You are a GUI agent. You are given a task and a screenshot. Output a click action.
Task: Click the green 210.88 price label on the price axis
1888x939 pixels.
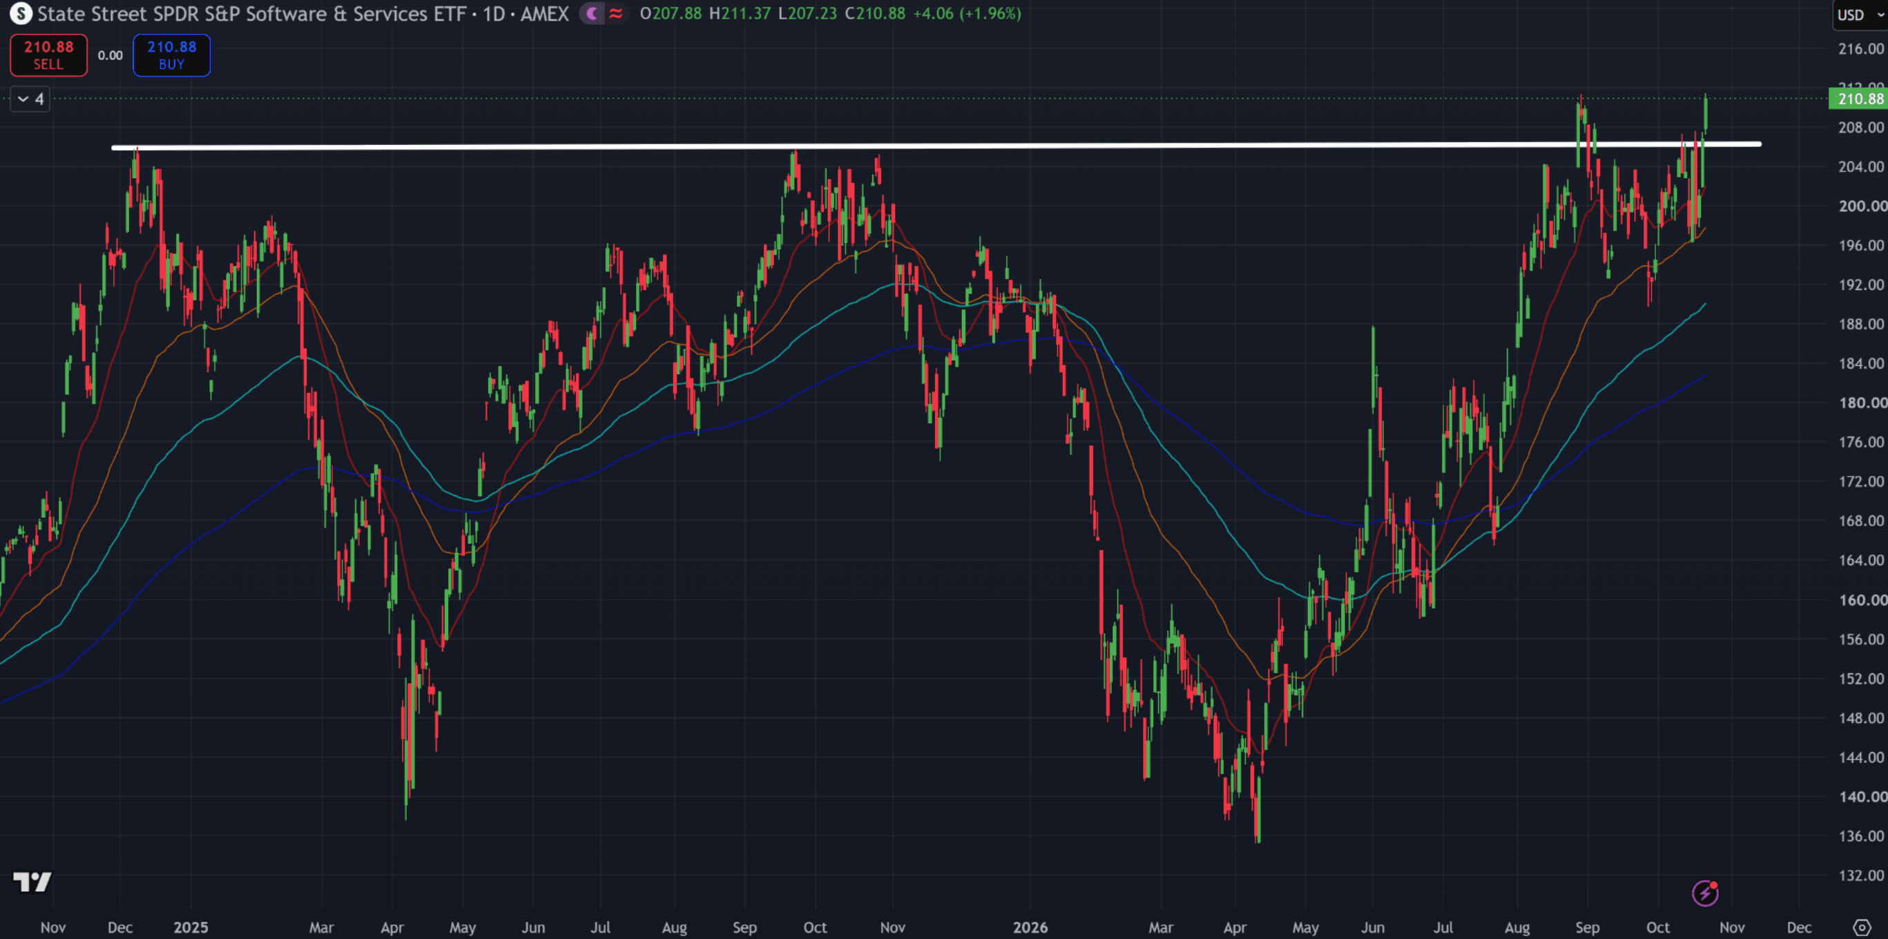click(x=1859, y=98)
